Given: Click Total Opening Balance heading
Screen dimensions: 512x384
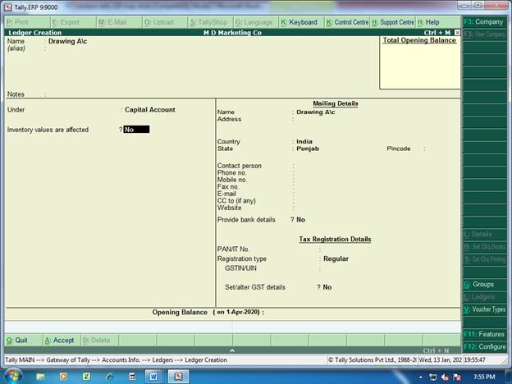Looking at the screenshot, I should pyautogui.click(x=419, y=40).
